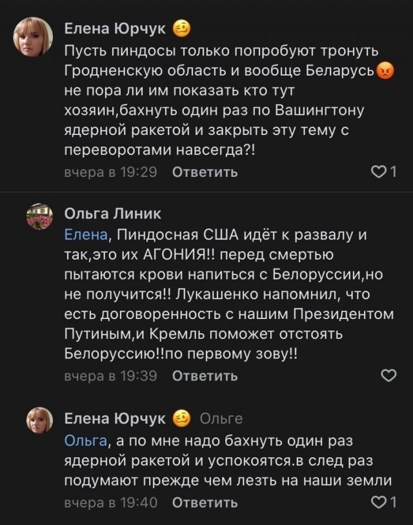Like Ольга Линик's comment with the heart
Image resolution: width=413 pixels, height=525 pixels.
pyautogui.click(x=388, y=376)
